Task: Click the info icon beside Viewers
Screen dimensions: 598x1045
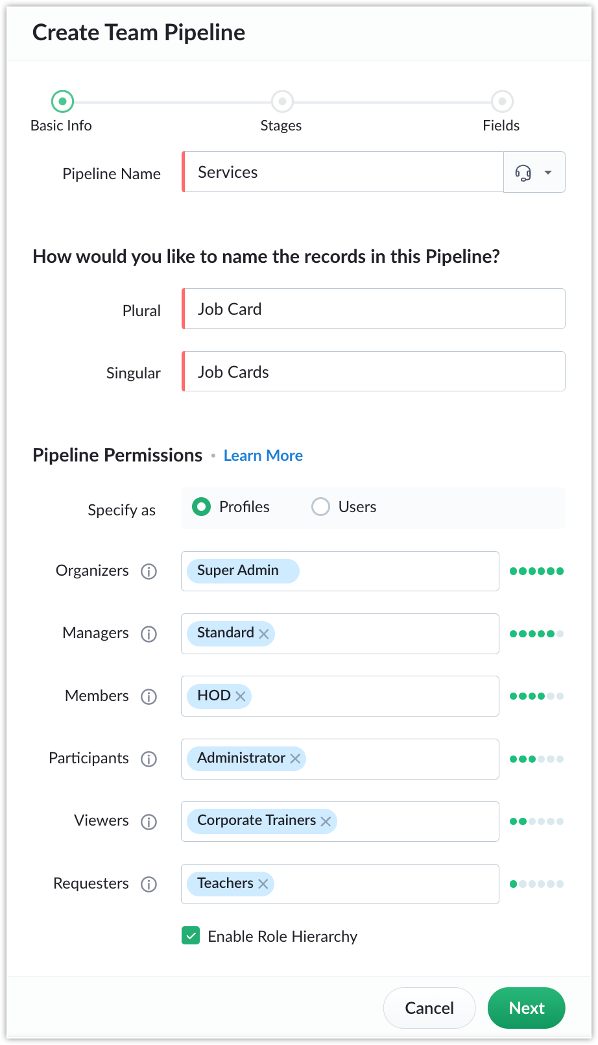Action: coord(149,822)
